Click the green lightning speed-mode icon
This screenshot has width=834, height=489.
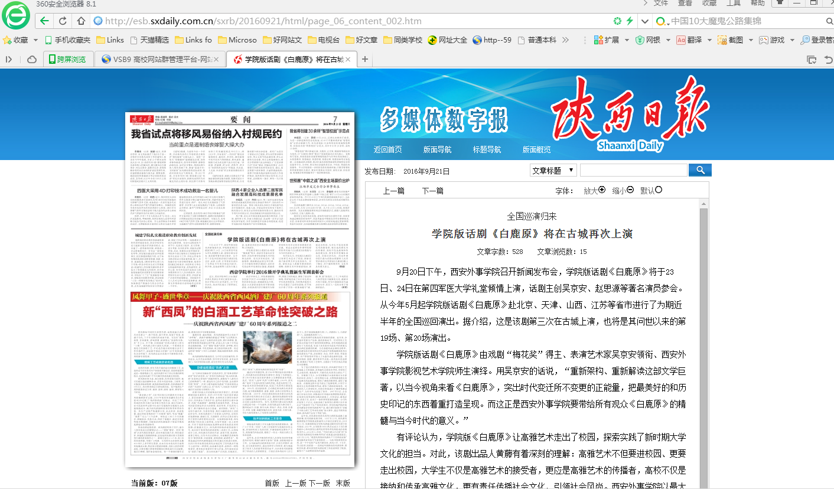(x=630, y=21)
